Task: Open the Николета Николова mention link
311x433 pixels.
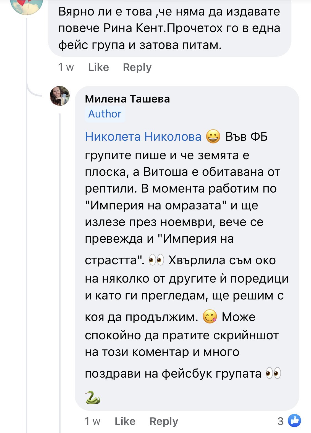Action: coord(143,137)
